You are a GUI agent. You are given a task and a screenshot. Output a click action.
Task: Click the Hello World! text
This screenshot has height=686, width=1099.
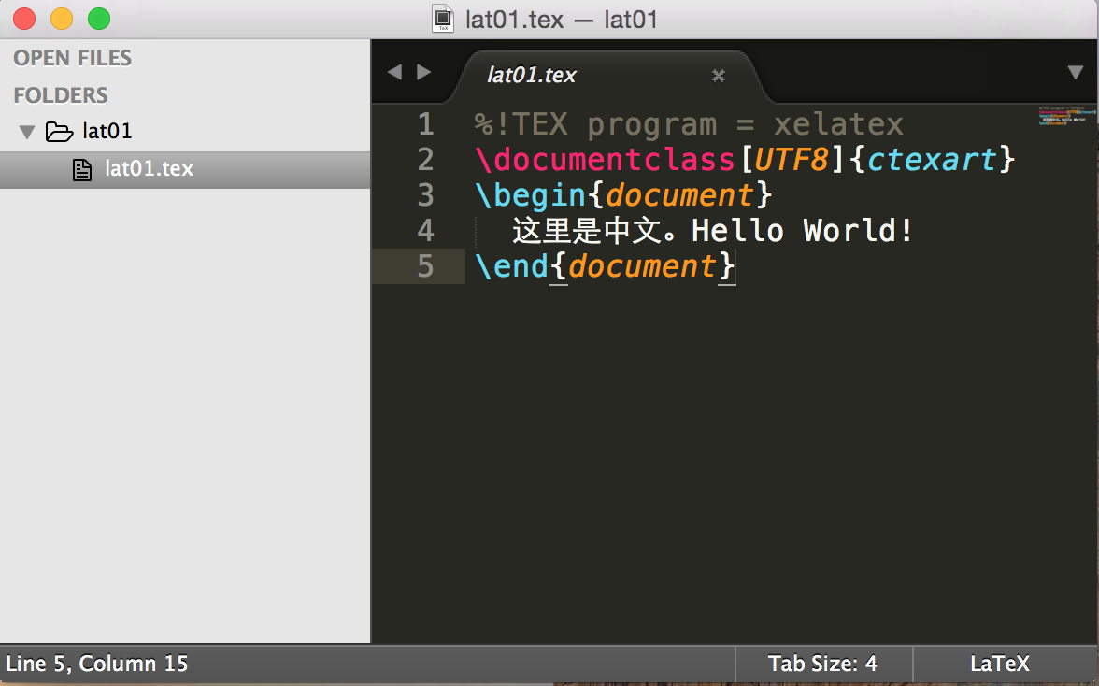(x=803, y=231)
